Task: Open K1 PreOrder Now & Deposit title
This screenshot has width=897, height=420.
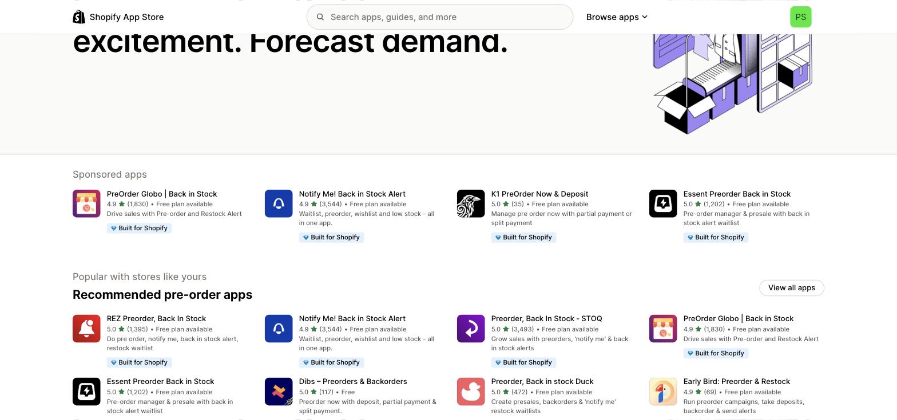Action: point(539,194)
